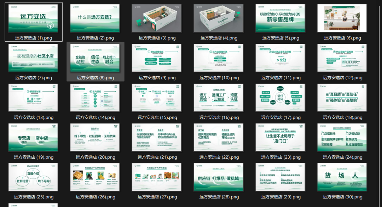Select thumbnail of 远方安选店 (27).png
The height and width of the screenshot is (207, 382).
coord(157,177)
